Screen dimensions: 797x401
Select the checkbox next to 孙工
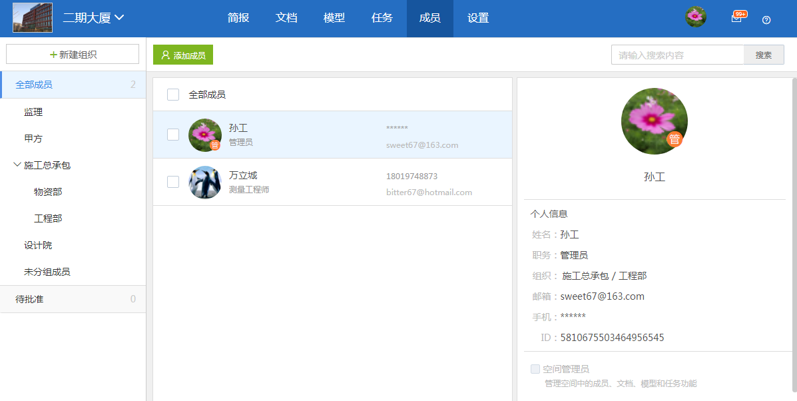click(x=173, y=134)
